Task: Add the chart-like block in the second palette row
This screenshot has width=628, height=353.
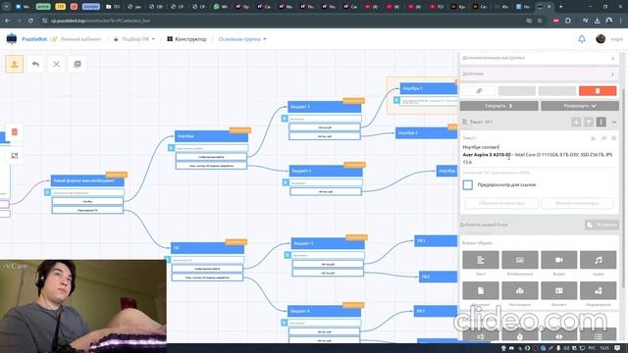Action: (x=520, y=290)
